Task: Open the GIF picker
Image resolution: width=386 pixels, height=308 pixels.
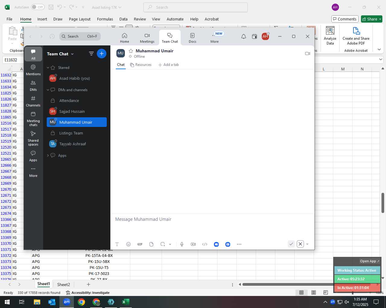Action: (140, 244)
